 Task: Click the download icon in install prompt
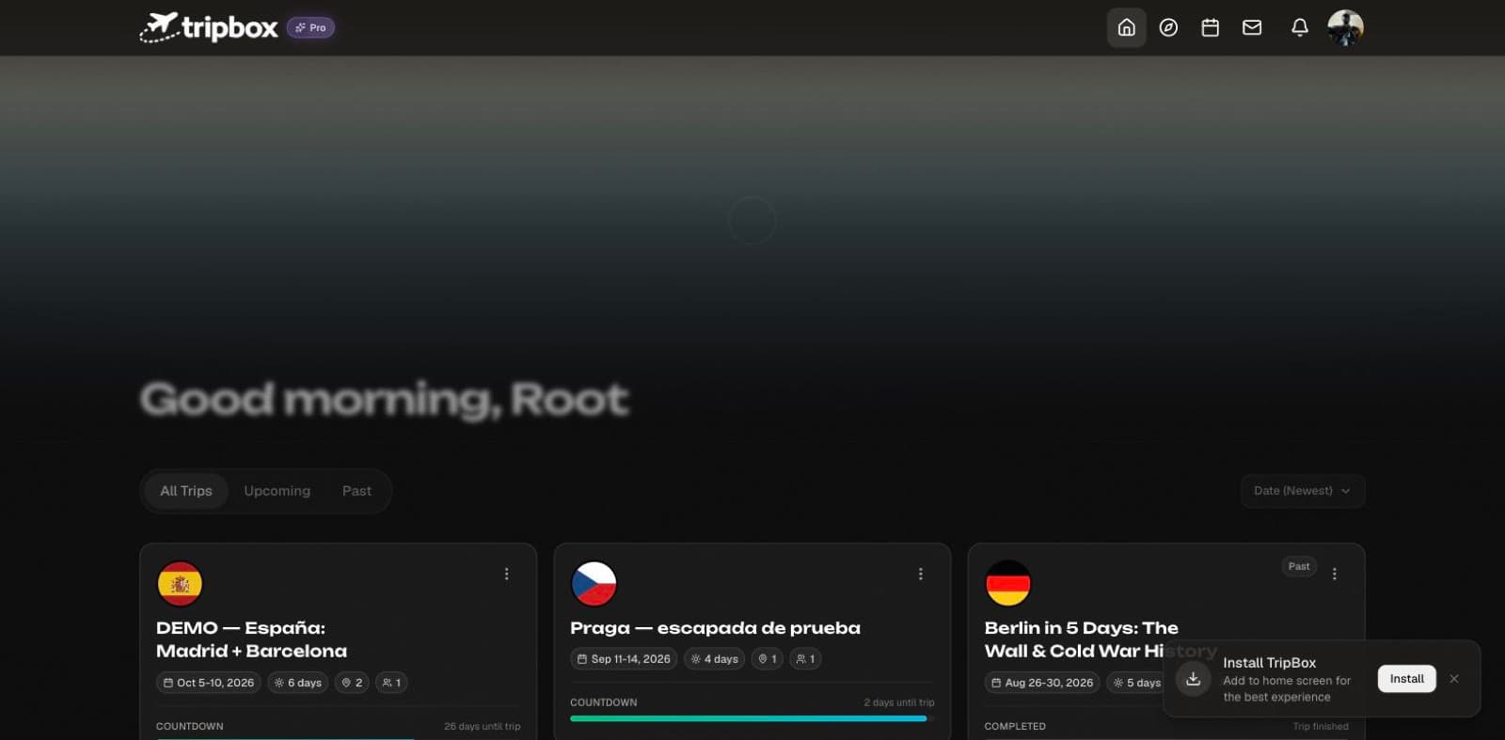pyautogui.click(x=1193, y=679)
